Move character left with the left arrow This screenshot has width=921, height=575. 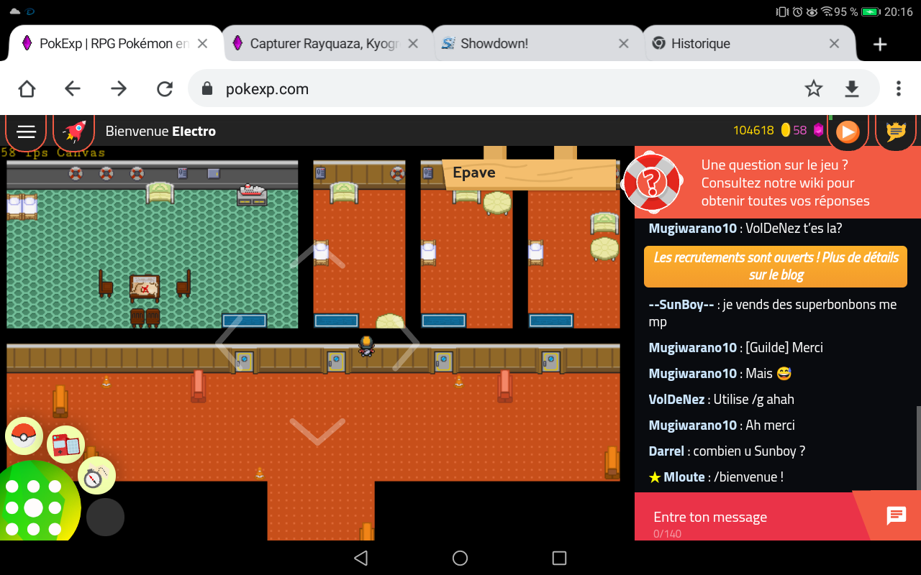229,344
